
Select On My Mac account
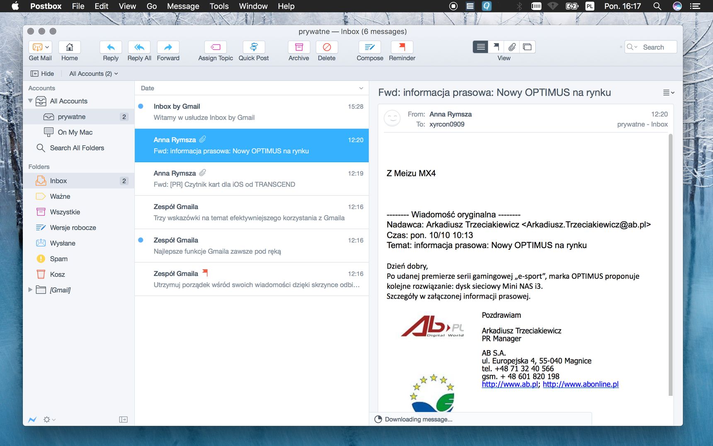coord(79,132)
